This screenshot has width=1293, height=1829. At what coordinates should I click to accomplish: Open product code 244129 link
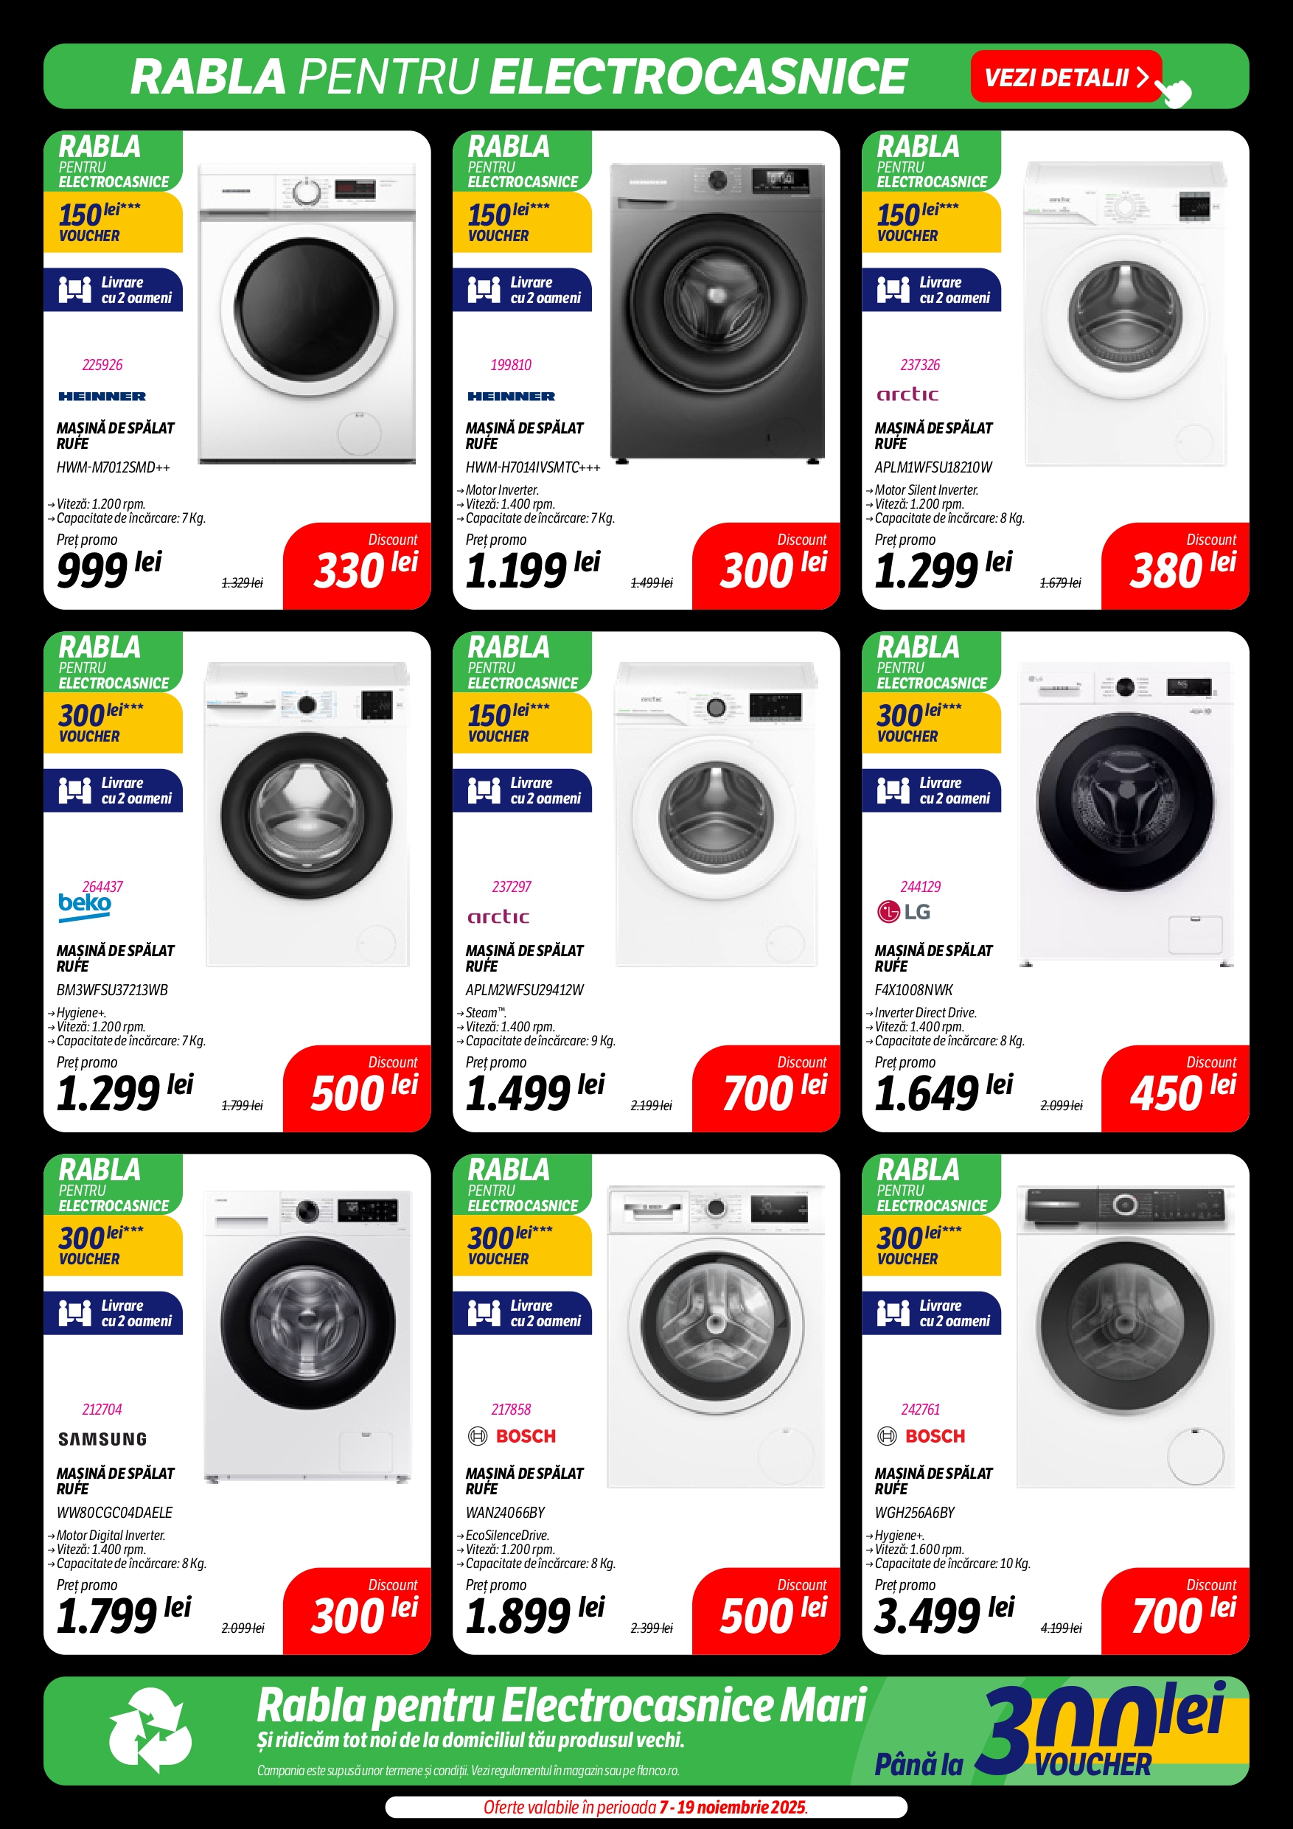click(920, 887)
